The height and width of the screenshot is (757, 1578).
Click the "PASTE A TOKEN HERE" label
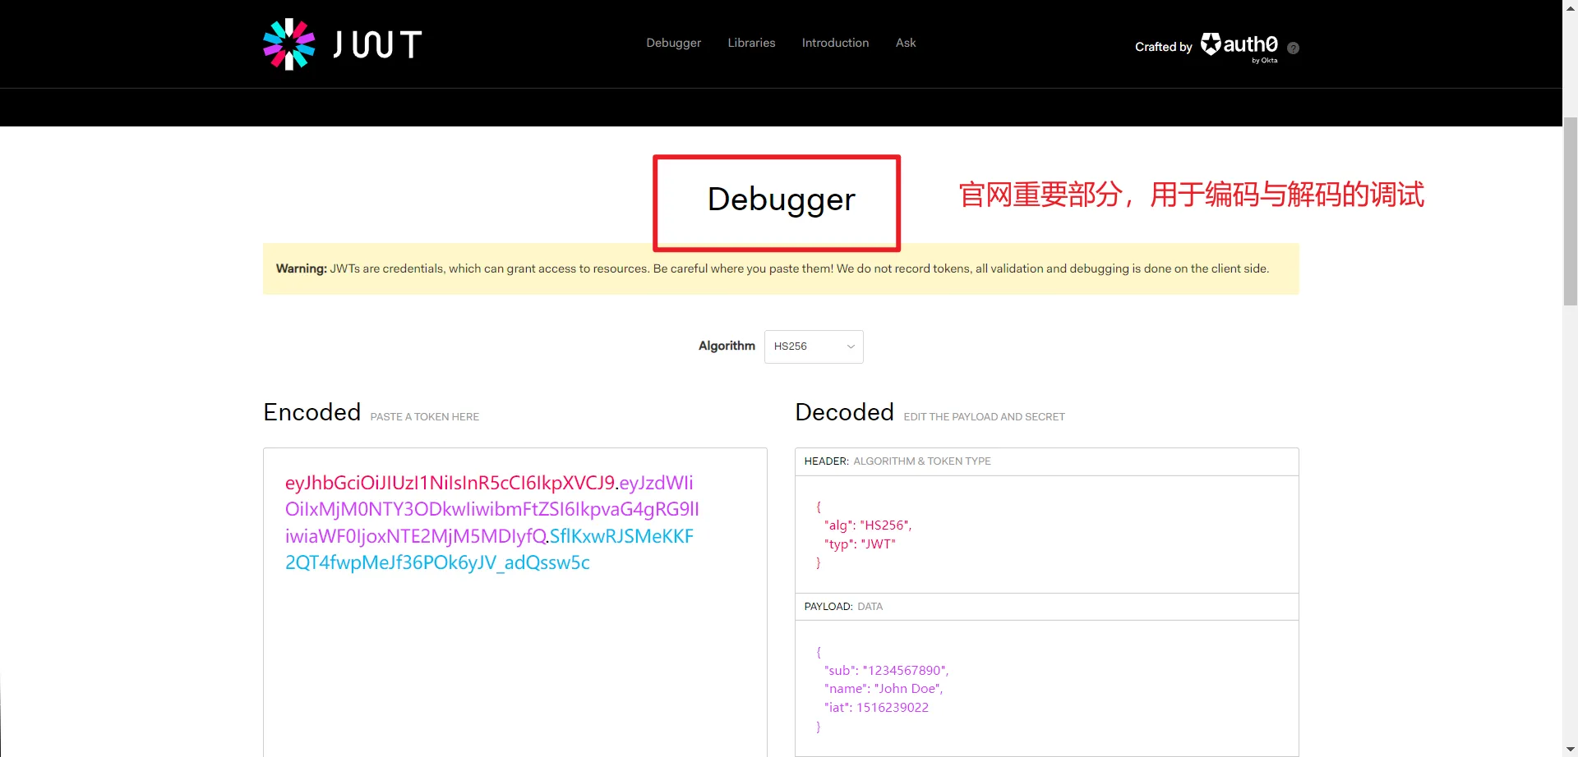click(x=424, y=417)
